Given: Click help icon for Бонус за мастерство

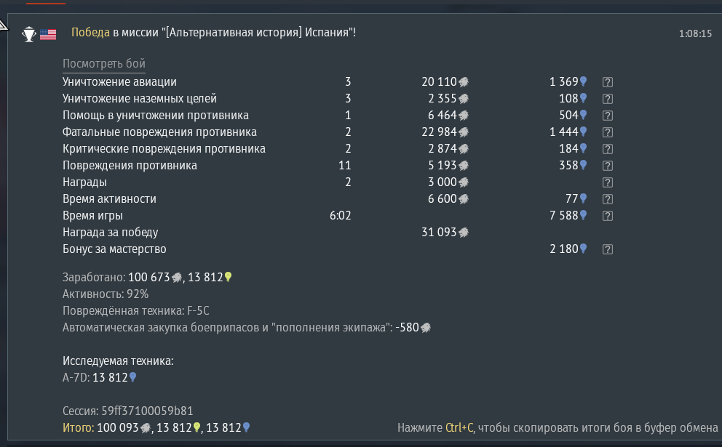Looking at the screenshot, I should [608, 249].
